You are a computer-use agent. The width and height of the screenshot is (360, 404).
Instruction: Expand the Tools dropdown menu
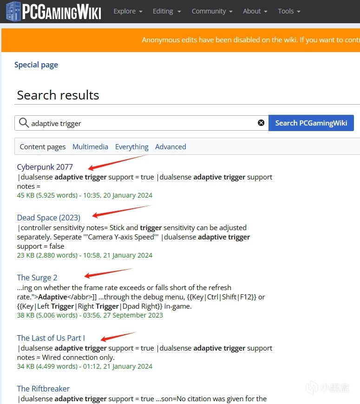[289, 11]
